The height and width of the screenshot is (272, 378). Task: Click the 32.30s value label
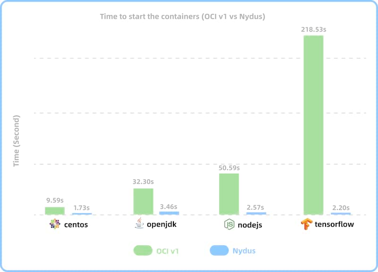[x=143, y=182]
